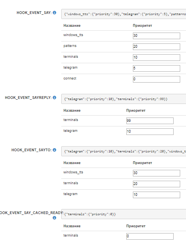Select telegram priority field showing 5
This screenshot has height=242, width=186.
157,68
